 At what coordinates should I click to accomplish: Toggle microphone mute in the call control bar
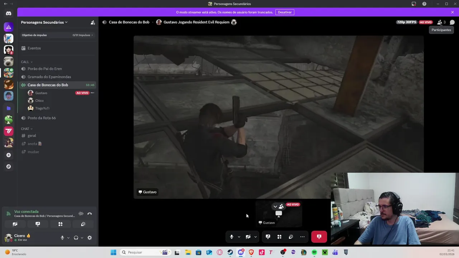232,236
